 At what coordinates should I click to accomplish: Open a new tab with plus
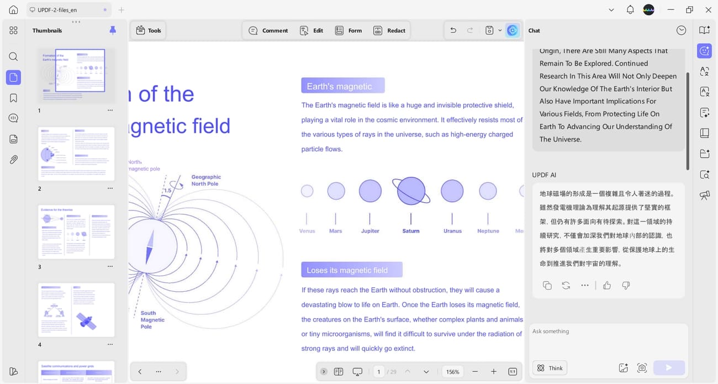(x=122, y=10)
